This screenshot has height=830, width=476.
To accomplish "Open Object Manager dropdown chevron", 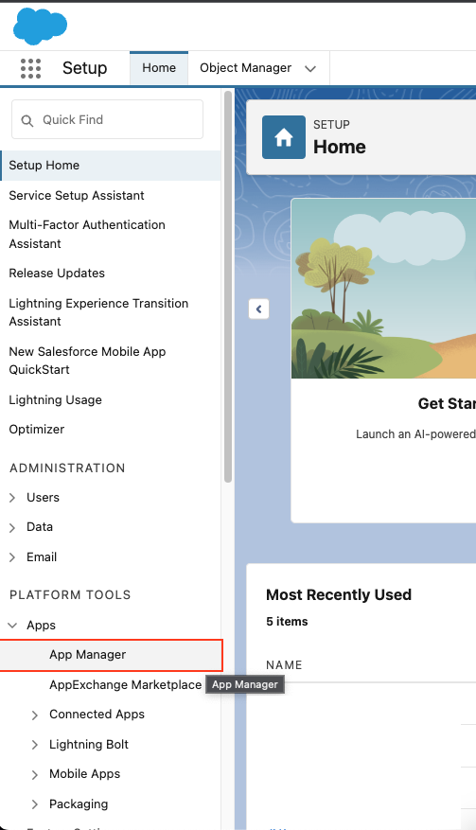I will 310,69.
